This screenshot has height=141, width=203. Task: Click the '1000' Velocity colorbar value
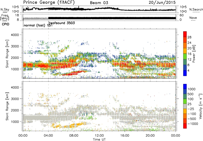192,89
